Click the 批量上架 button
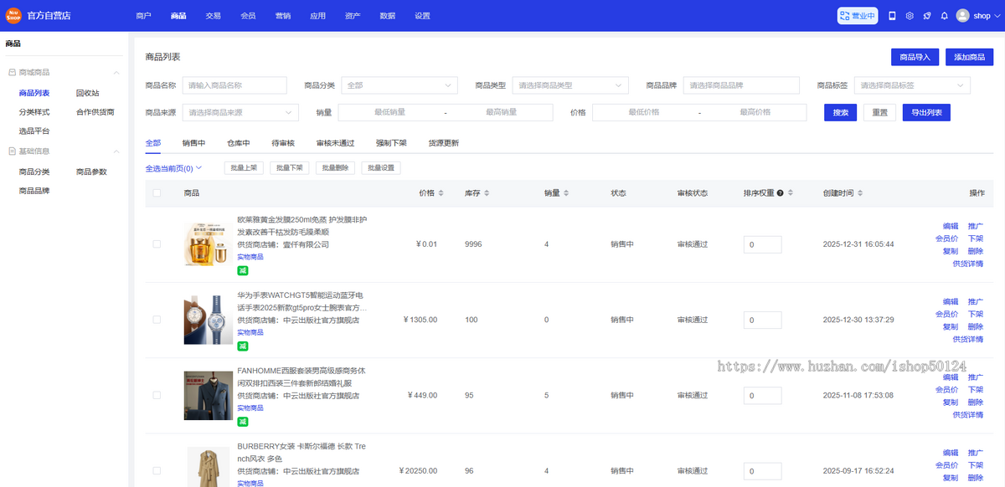The image size is (1005, 487). click(244, 168)
